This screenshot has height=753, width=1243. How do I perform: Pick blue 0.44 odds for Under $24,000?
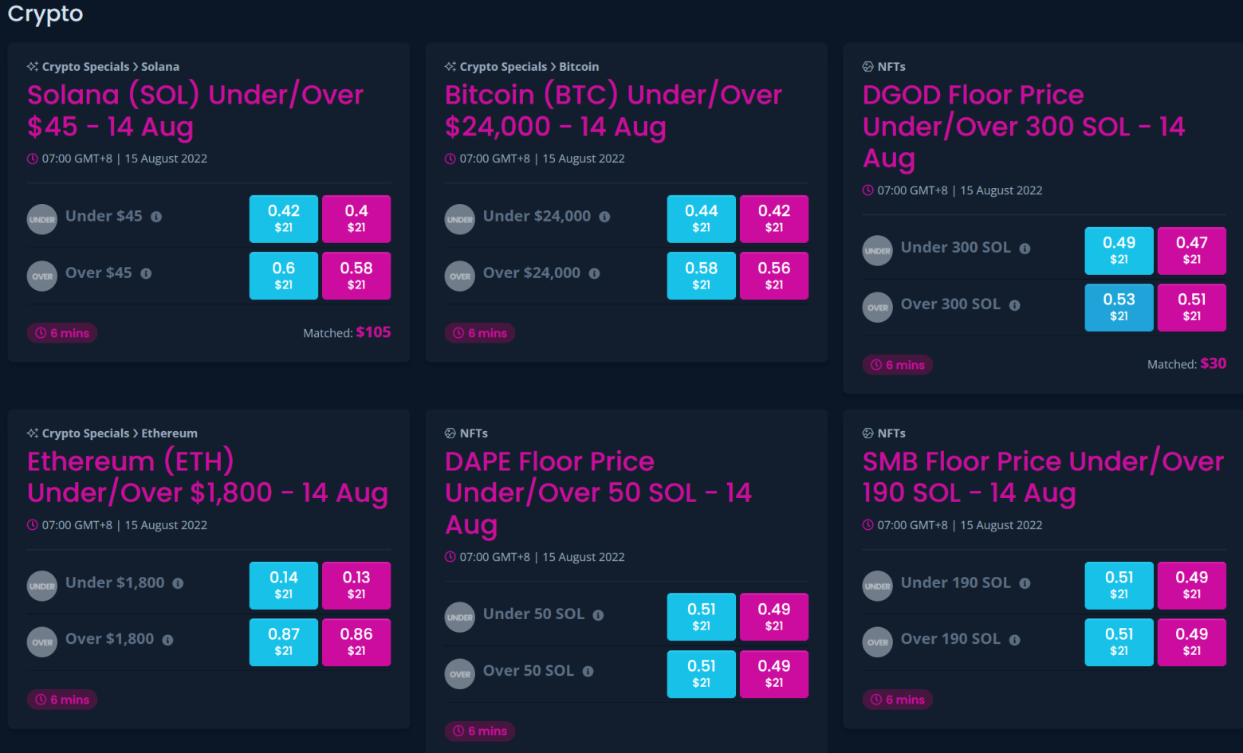(x=702, y=218)
